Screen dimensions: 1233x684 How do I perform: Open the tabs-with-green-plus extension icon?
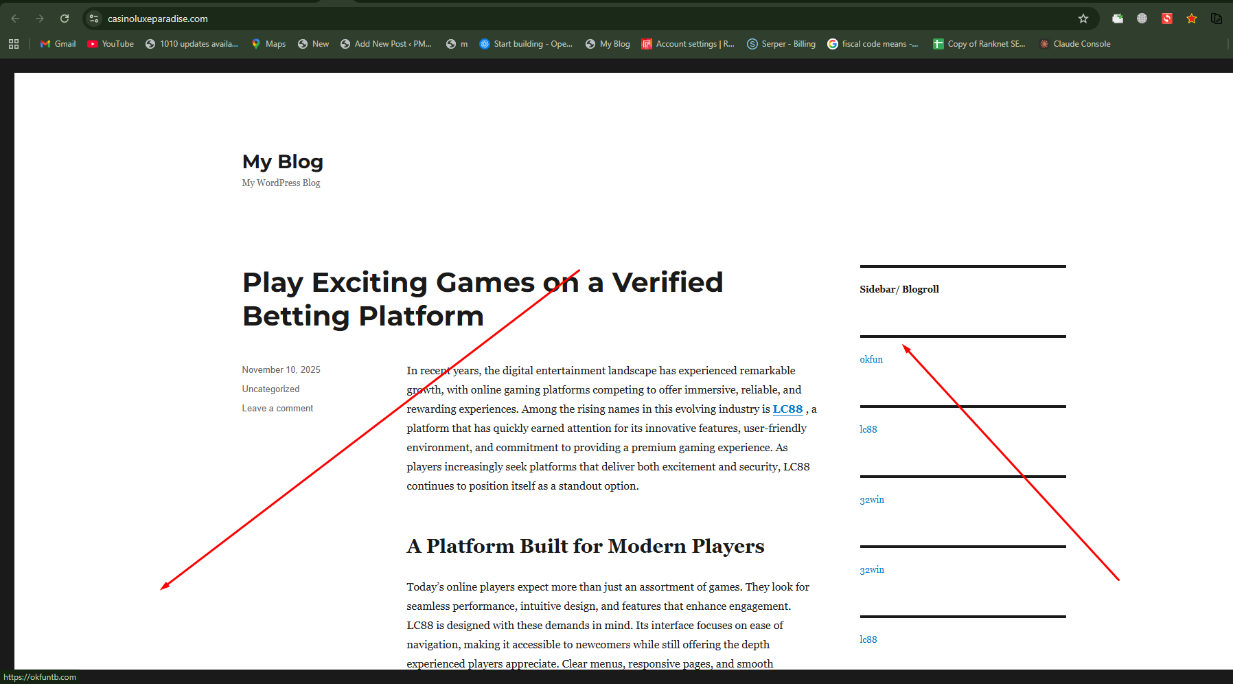click(x=1118, y=19)
